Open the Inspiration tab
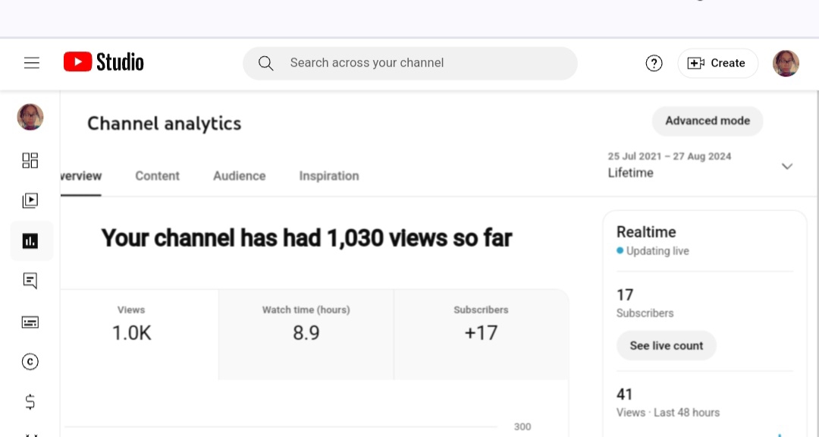Screen dimensions: 819x437 coord(328,176)
